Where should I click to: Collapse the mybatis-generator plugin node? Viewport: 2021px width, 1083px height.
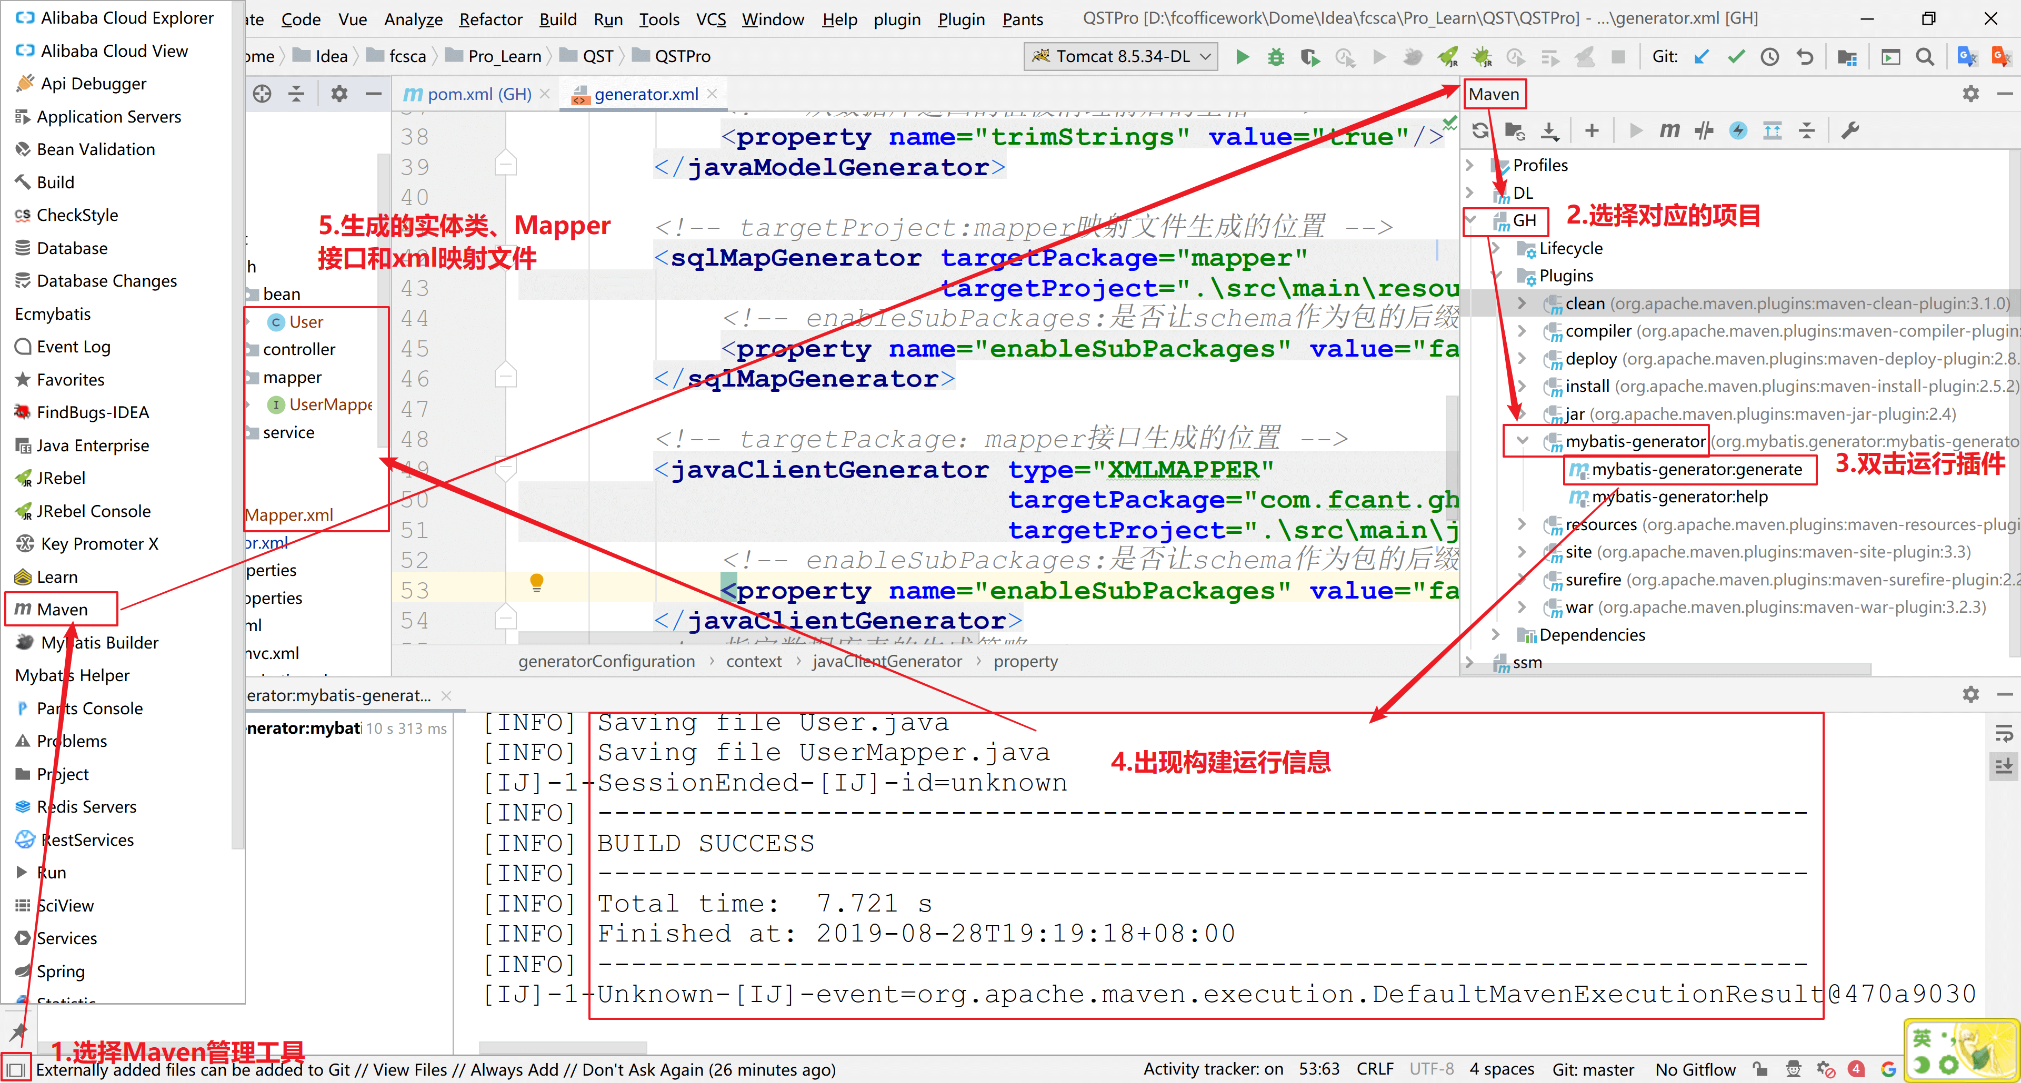(1522, 441)
